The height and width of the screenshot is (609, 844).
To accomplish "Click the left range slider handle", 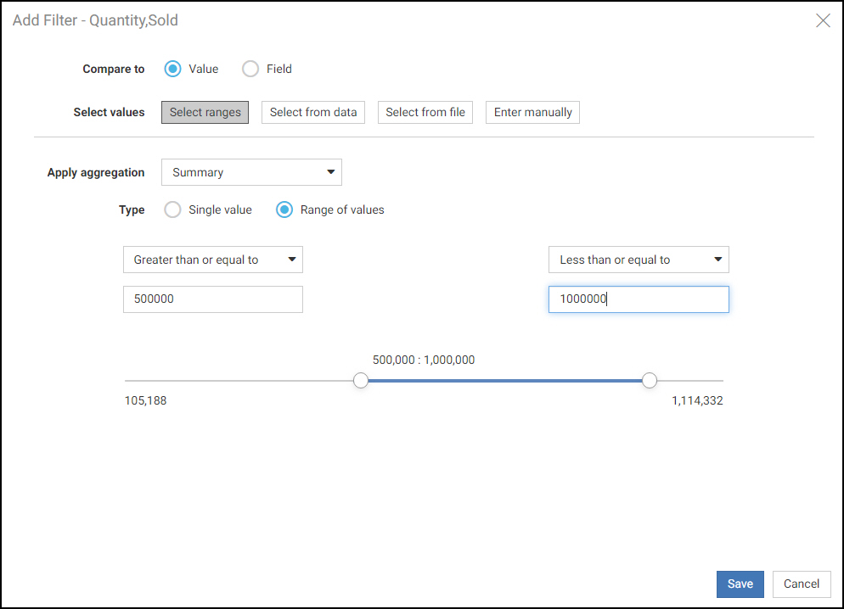I will point(361,381).
